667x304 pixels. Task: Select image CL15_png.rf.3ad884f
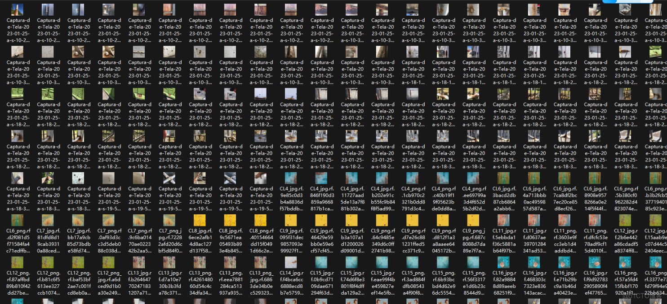413,263
